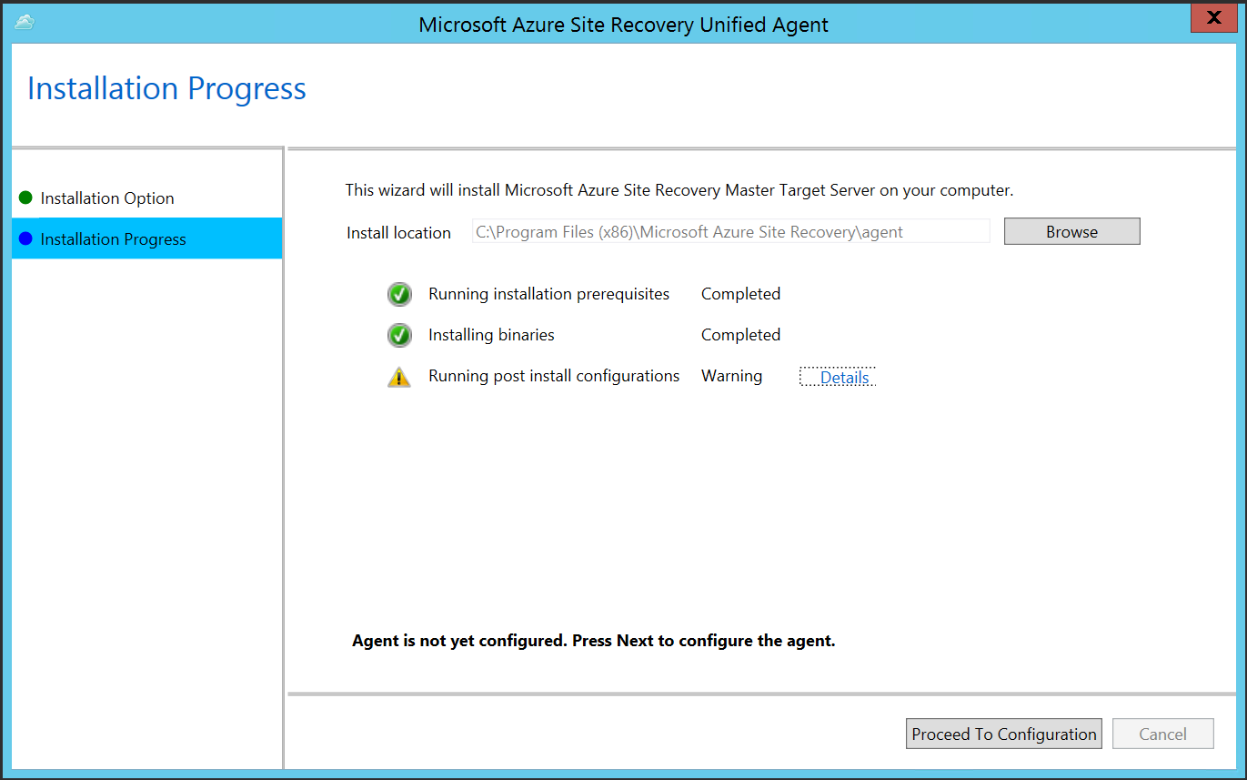Click the "Running installation prerequisites" label
Image resolution: width=1247 pixels, height=780 pixels.
(548, 294)
